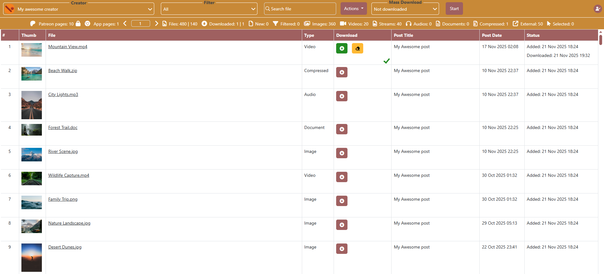
Task: Click the Filtered funnel icon
Action: (x=275, y=24)
